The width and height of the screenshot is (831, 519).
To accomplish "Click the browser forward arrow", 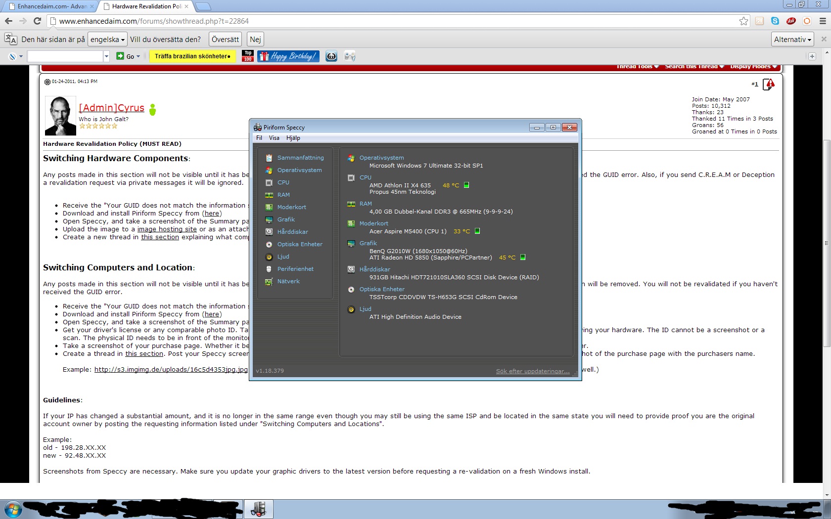I will coord(23,21).
